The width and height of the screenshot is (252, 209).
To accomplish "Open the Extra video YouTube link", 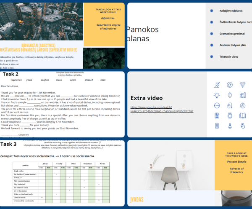I will (x=162, y=109).
